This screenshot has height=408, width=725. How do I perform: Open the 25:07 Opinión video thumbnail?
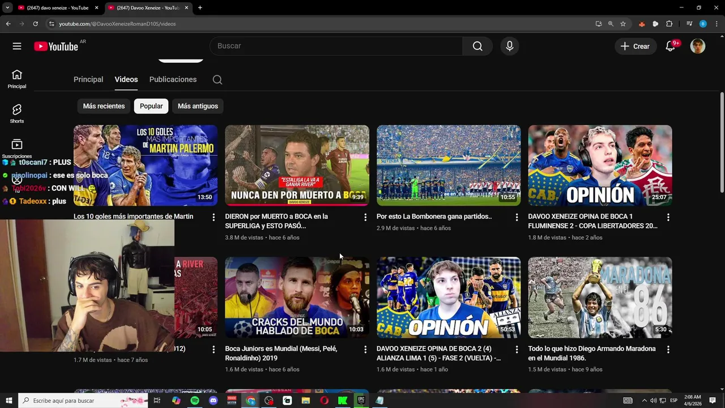[x=600, y=165]
